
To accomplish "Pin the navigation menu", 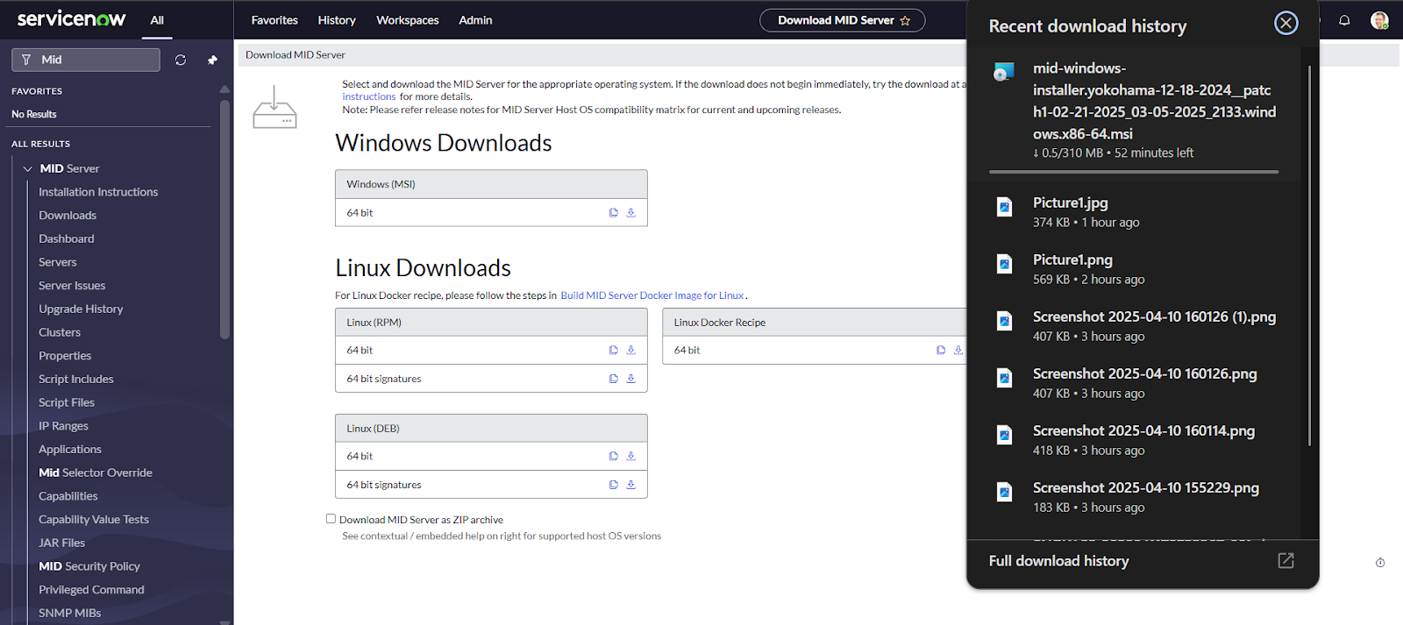I will point(212,60).
